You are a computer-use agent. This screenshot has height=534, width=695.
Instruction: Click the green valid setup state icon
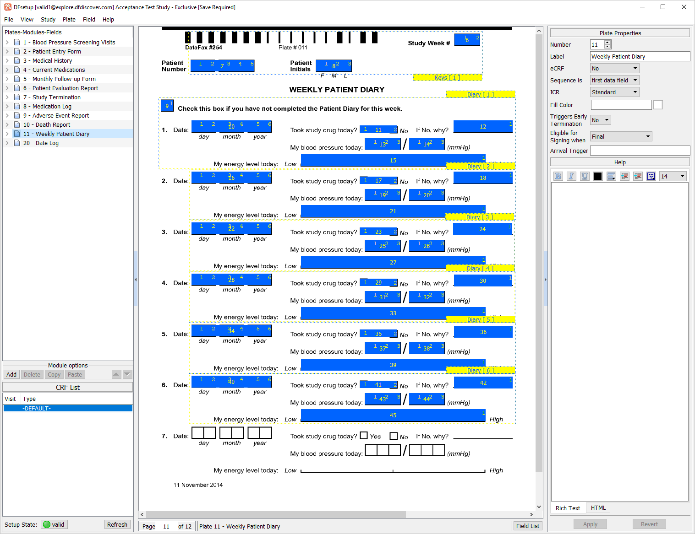click(x=47, y=524)
